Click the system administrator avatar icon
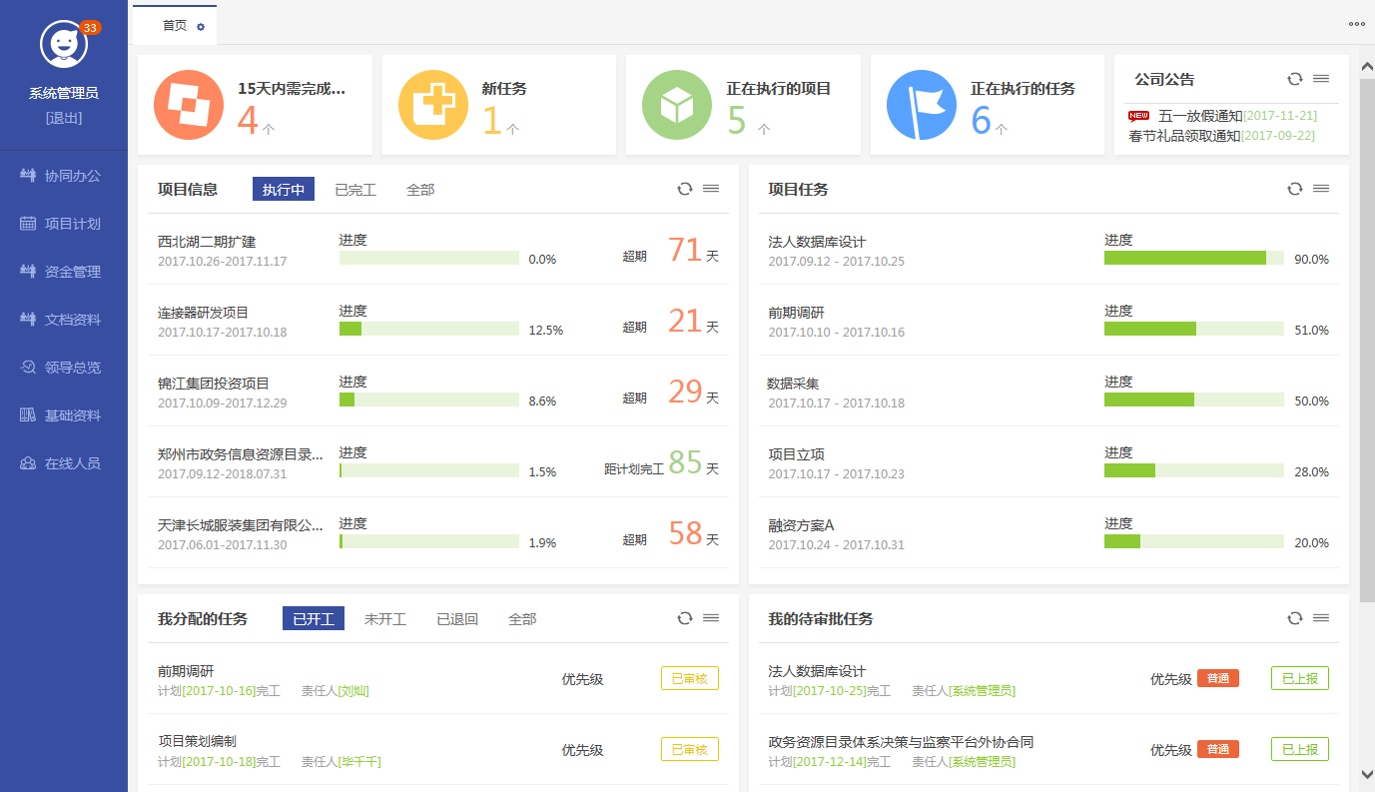The height and width of the screenshot is (792, 1375). tap(63, 45)
